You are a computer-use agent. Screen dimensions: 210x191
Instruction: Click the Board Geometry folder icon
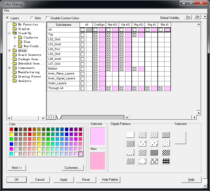pos(15,55)
